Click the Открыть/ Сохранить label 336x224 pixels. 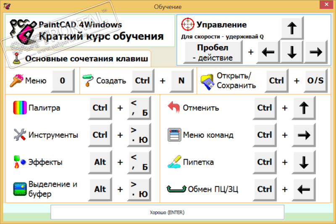[x=236, y=81]
